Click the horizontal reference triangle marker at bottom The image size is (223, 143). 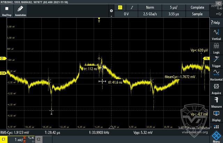coord(111,127)
